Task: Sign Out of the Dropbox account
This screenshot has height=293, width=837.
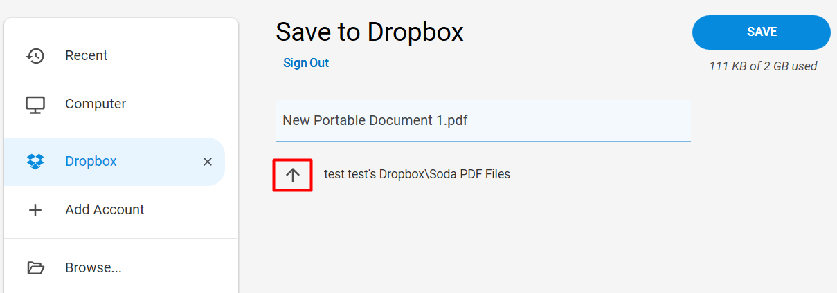Action: click(306, 63)
